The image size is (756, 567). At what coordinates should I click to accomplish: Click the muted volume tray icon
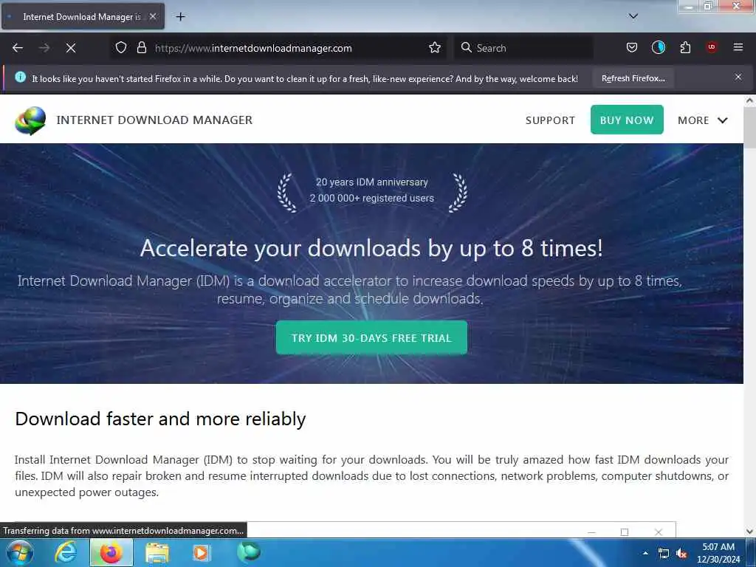pos(681,554)
